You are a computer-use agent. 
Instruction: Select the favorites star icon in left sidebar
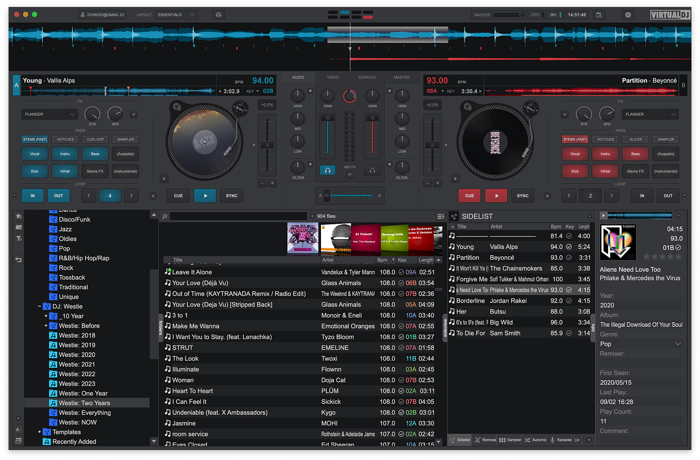click(x=18, y=216)
